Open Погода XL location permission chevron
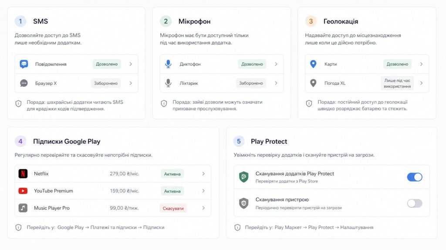 click(422, 83)
